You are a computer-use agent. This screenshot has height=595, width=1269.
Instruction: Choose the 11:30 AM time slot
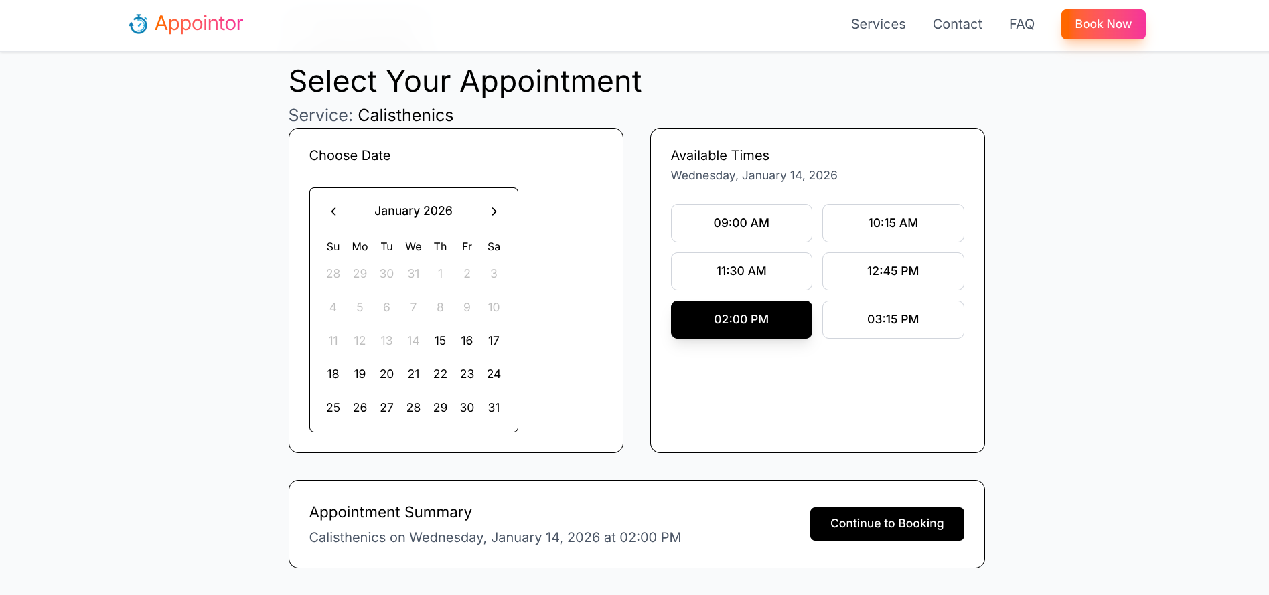tap(741, 271)
